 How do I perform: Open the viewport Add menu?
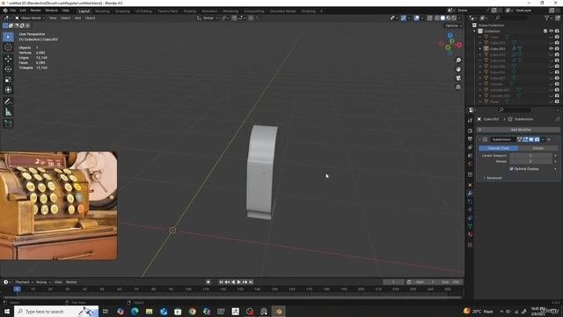pyautogui.click(x=77, y=18)
